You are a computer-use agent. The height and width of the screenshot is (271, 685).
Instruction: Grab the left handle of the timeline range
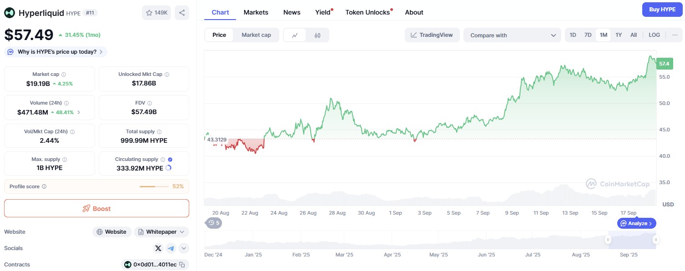(608, 240)
